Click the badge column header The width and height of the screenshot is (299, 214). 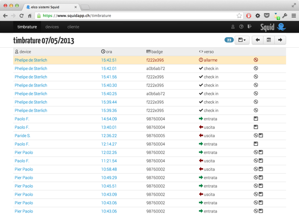click(155, 52)
